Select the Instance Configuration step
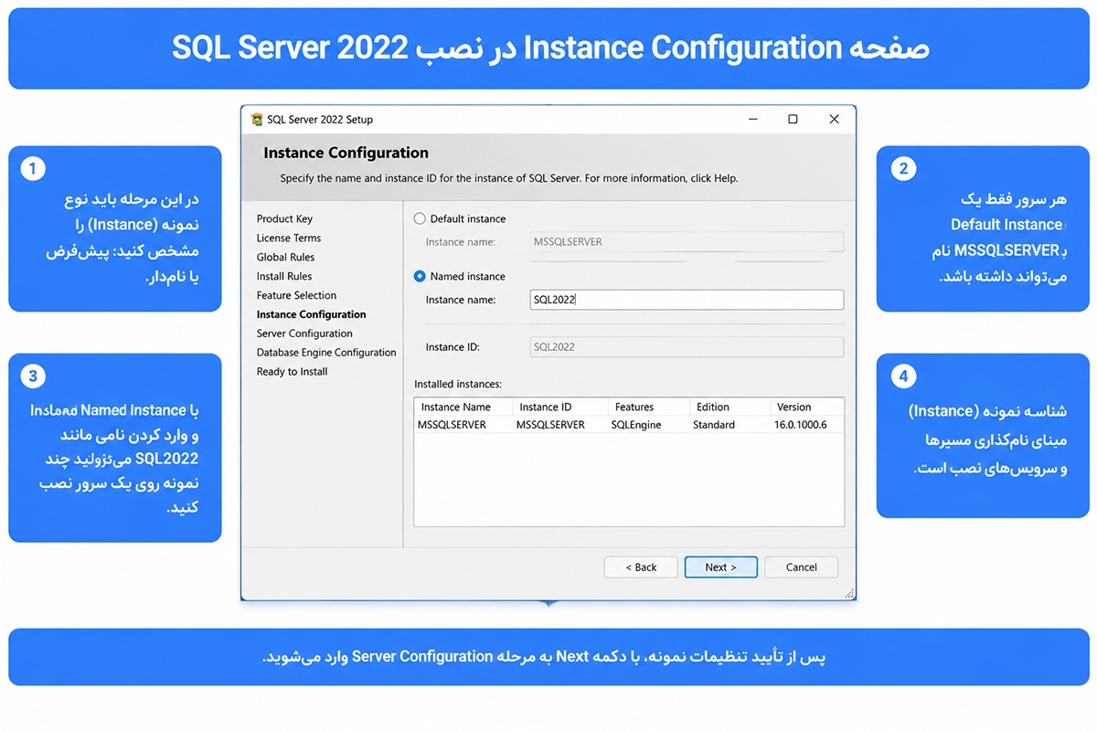 tap(311, 315)
